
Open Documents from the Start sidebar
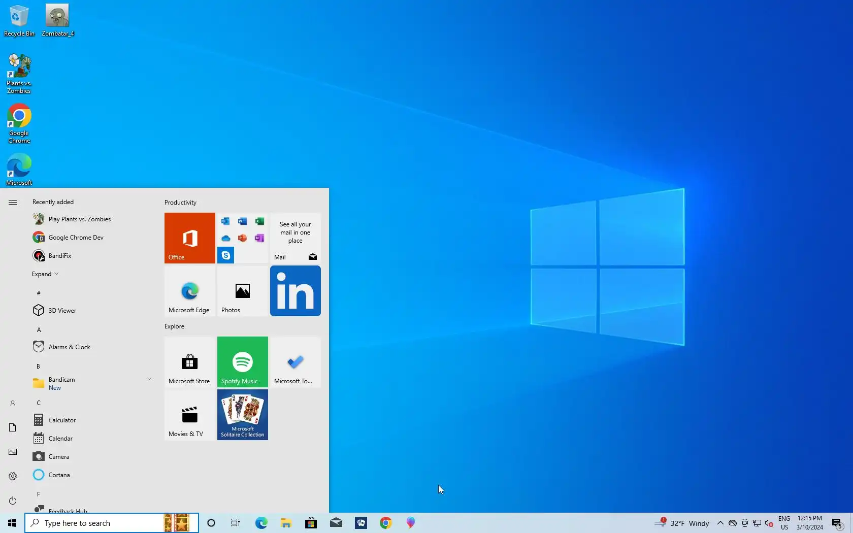pos(13,427)
